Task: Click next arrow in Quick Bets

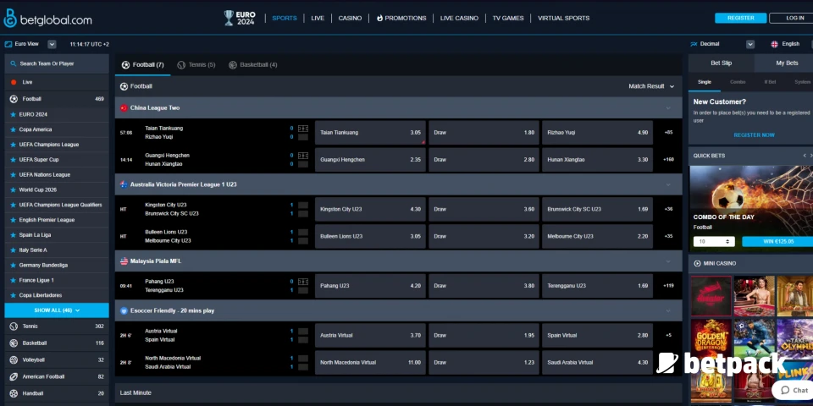Action: pos(811,156)
